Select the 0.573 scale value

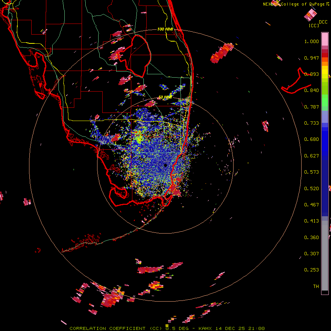[x=312, y=172]
